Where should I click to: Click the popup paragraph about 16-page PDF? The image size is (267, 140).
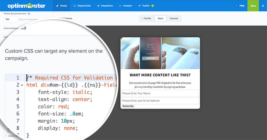160,85
